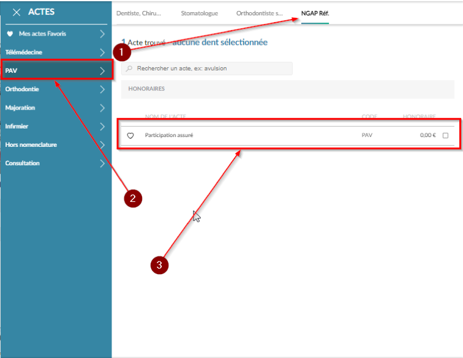Expand the Hors nomenclature chevron
This screenshot has width=463, height=358.
click(x=102, y=145)
